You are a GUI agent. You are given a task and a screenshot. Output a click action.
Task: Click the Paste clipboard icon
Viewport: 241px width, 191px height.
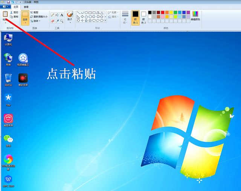(x=5, y=14)
